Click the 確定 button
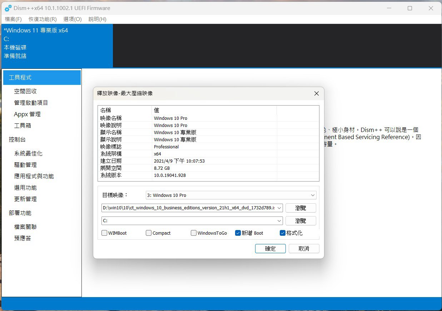Image resolution: width=442 pixels, height=311 pixels. point(270,249)
